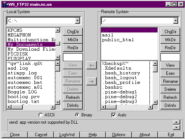The image size is (185, 139).
Task: Select the My Documents local folder
Action: (31, 45)
